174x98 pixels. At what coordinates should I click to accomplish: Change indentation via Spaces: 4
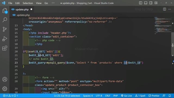(x=88, y=96)
